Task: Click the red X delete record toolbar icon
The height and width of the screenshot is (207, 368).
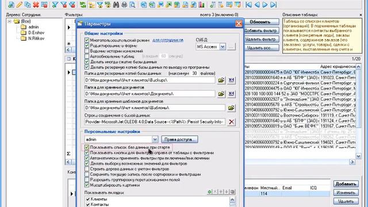Action: pos(36,5)
